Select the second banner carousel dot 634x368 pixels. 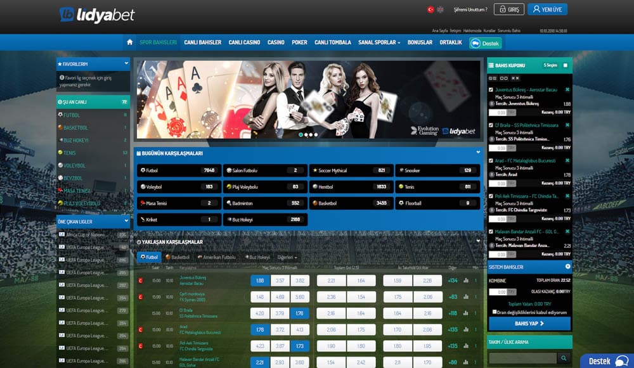pos(306,135)
